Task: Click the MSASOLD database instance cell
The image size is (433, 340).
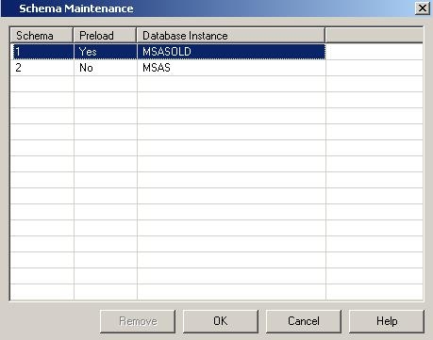Action: [x=231, y=52]
